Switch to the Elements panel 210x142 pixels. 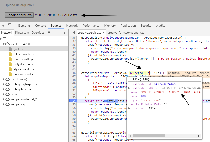(24, 25)
